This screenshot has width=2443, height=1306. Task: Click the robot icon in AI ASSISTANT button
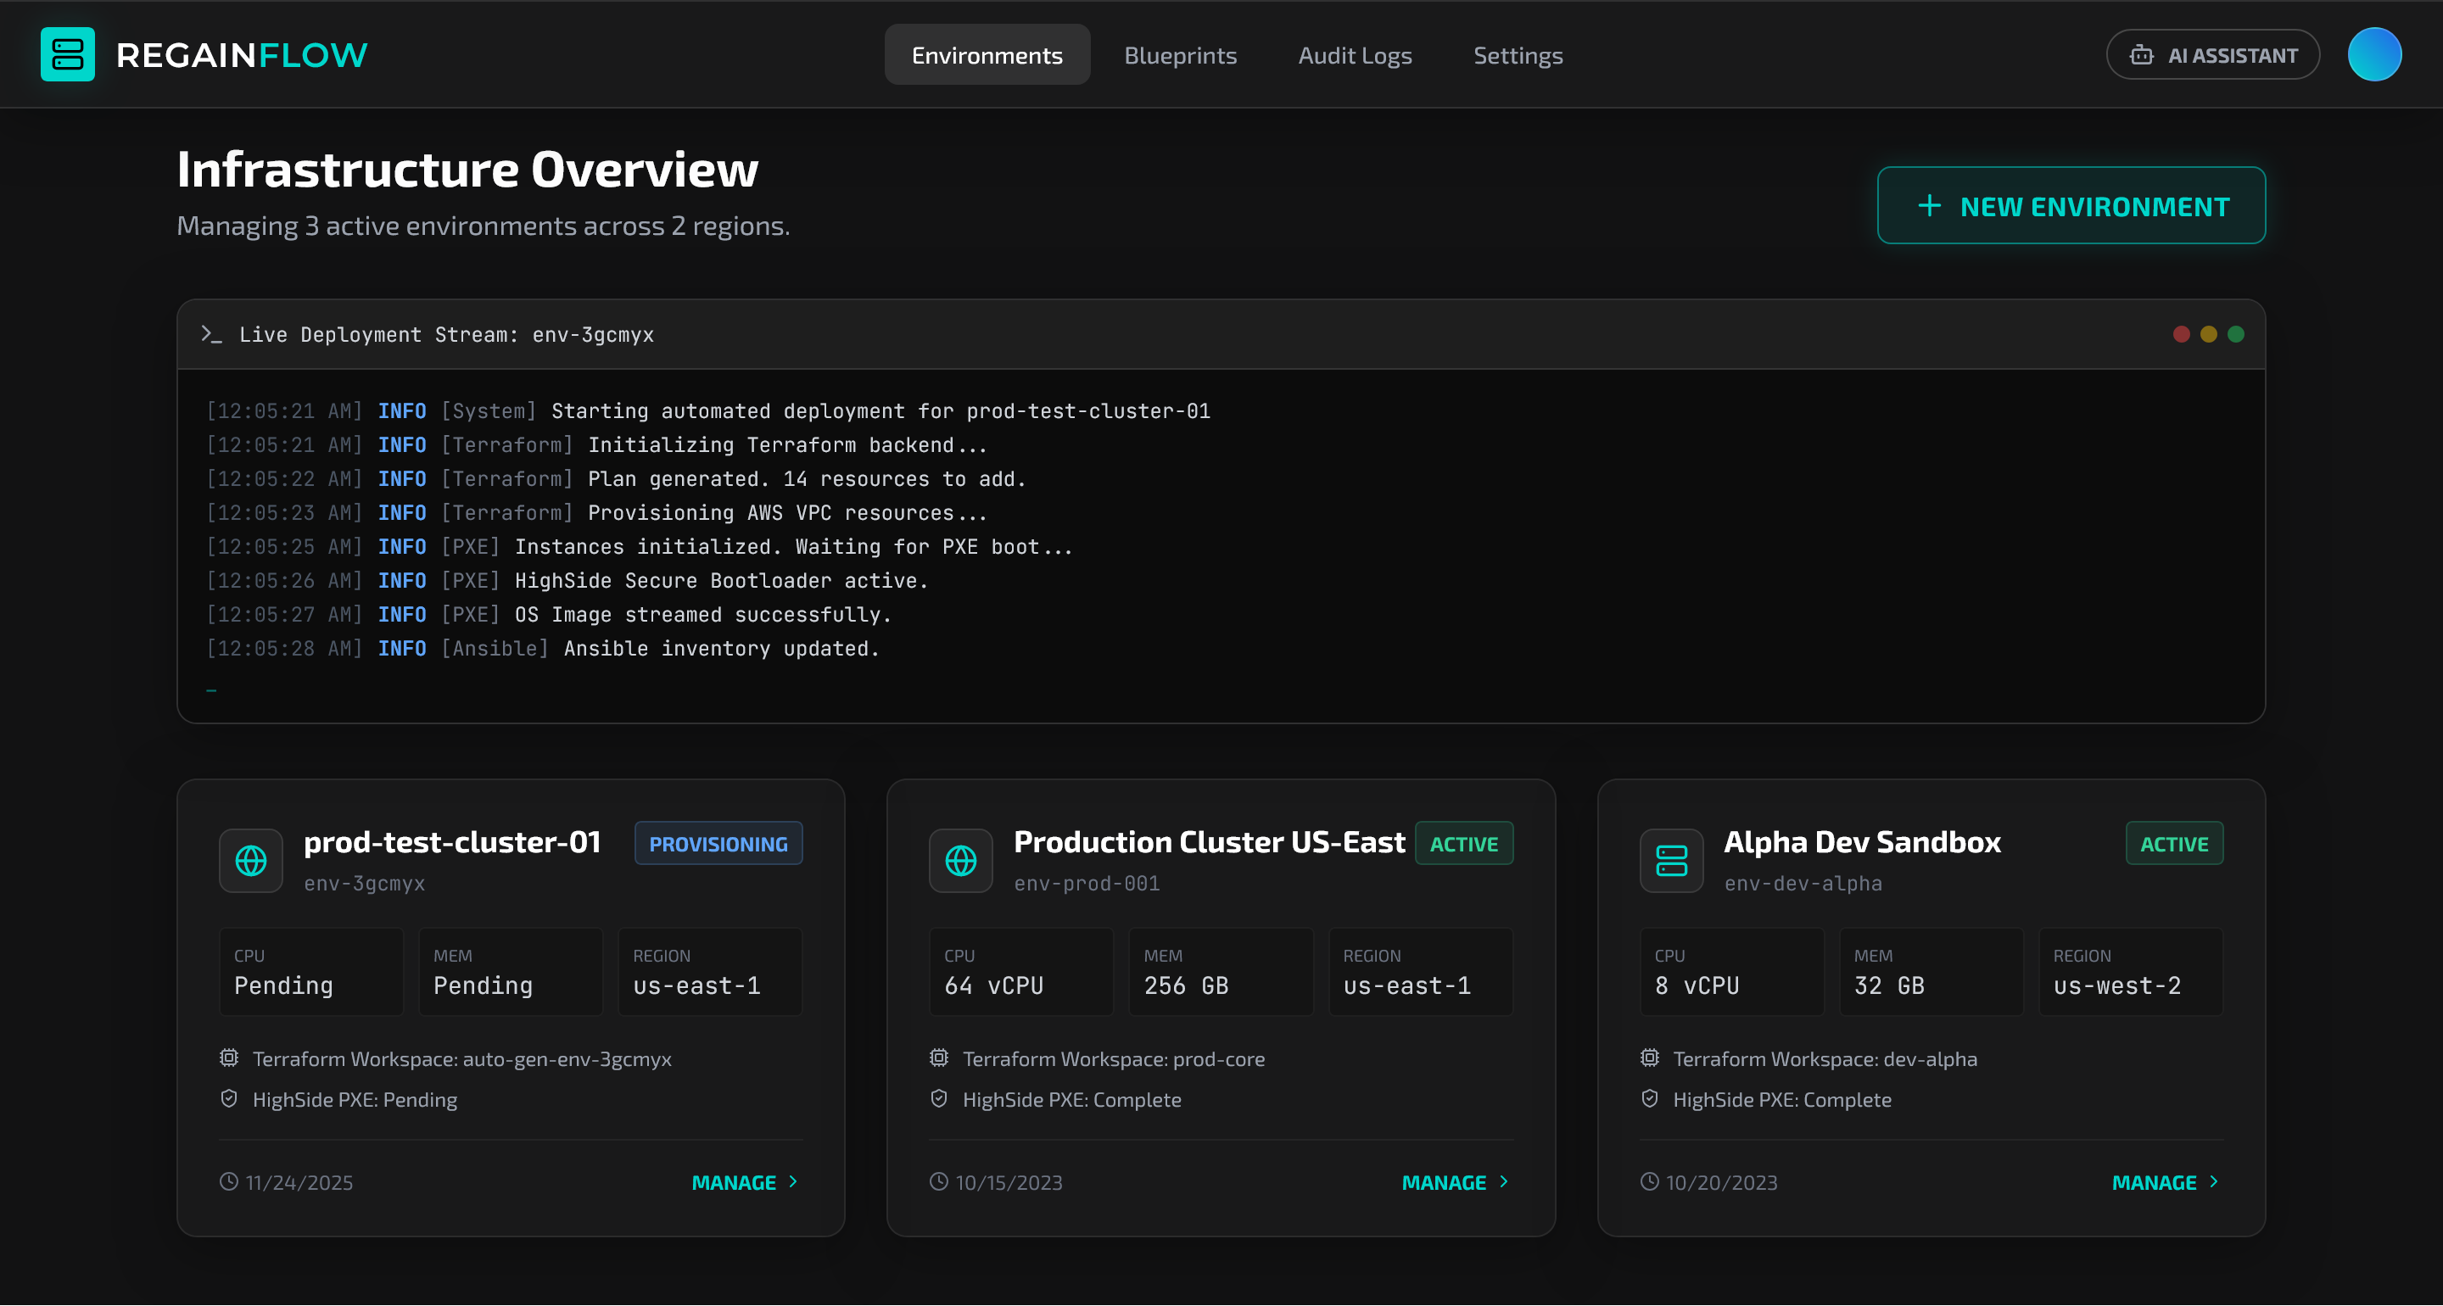[x=2141, y=54]
